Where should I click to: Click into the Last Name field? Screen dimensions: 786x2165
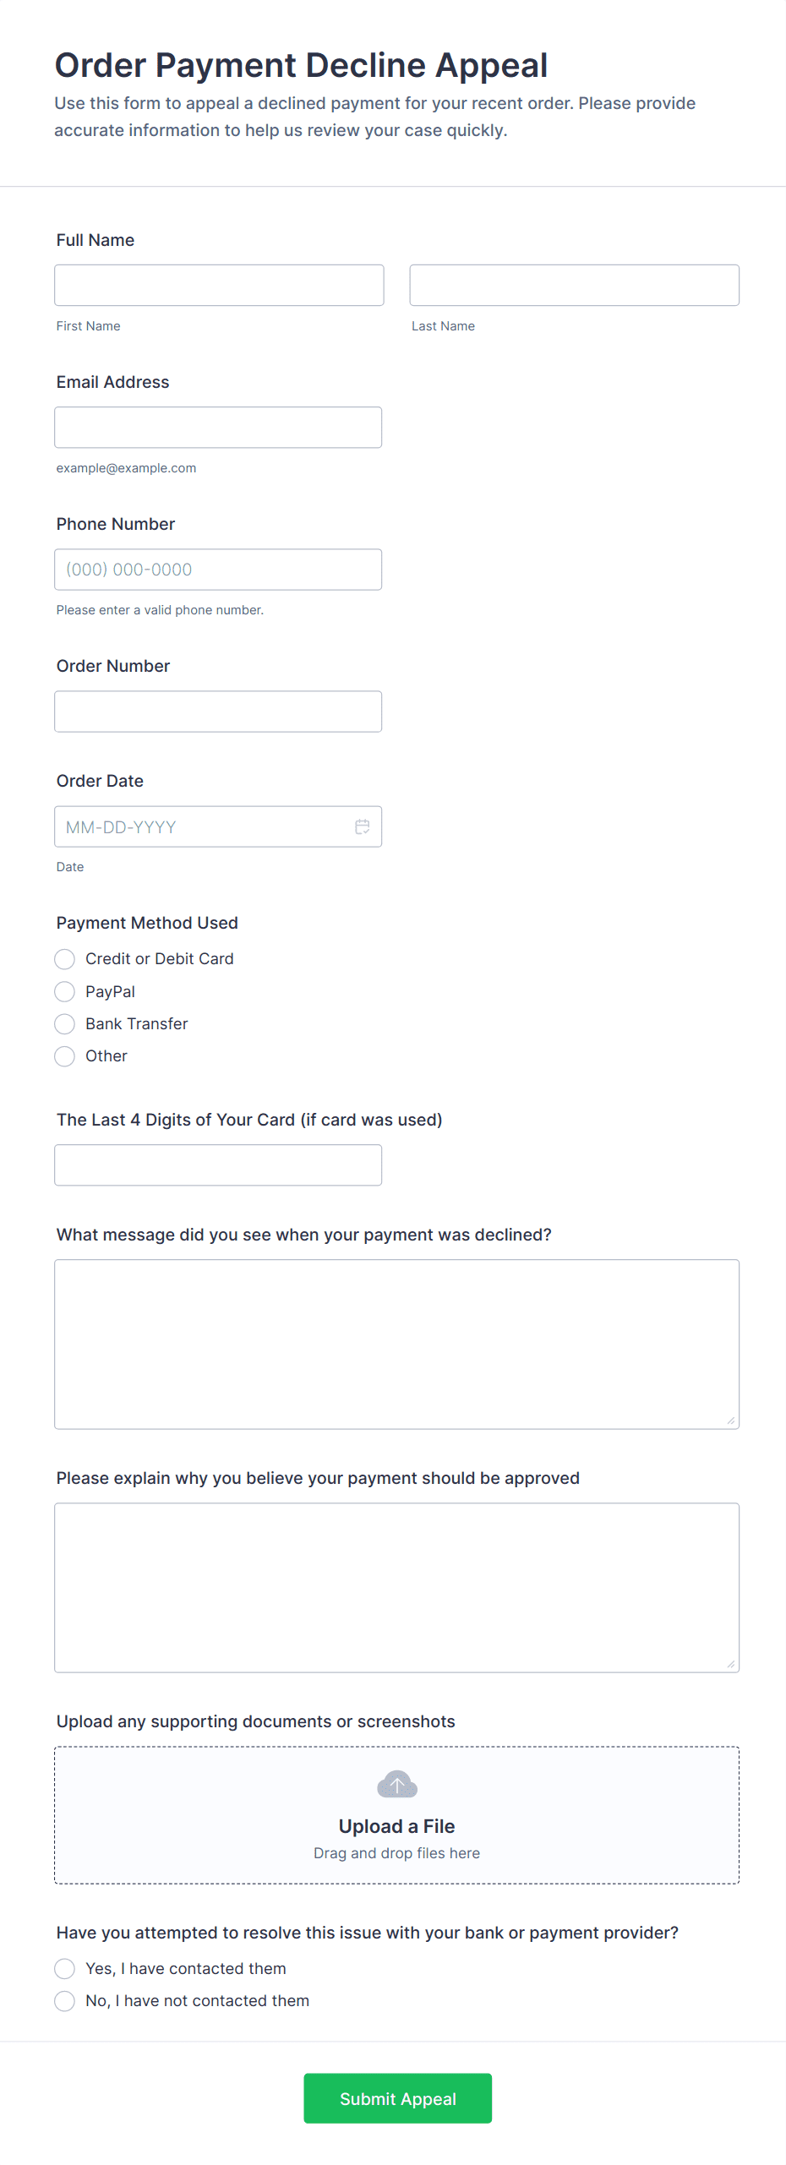(574, 286)
